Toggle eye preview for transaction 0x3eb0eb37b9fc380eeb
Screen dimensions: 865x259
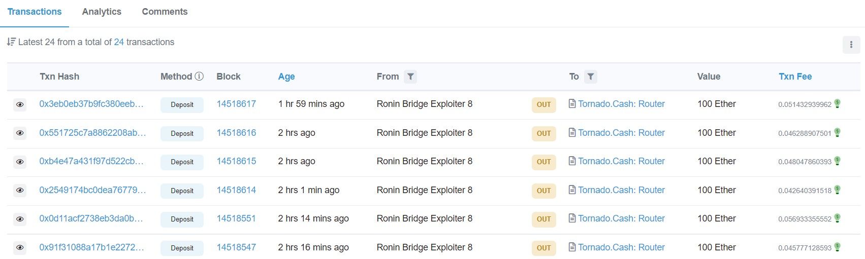point(20,104)
